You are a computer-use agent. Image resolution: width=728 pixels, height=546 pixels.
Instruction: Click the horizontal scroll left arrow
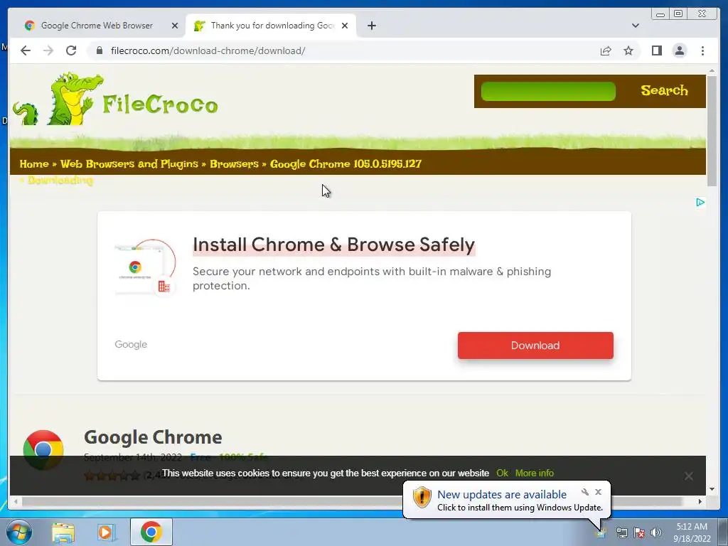click(16, 501)
